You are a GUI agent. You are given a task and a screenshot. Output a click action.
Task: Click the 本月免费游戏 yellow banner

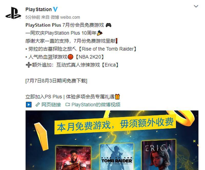[x=115, y=125]
